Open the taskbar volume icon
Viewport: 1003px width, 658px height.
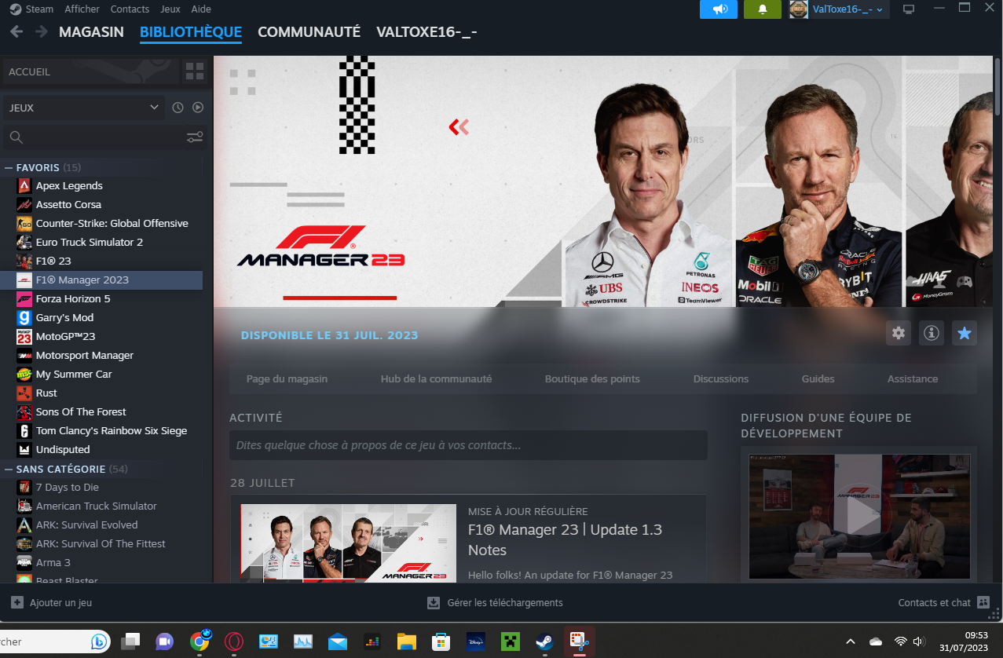click(918, 642)
